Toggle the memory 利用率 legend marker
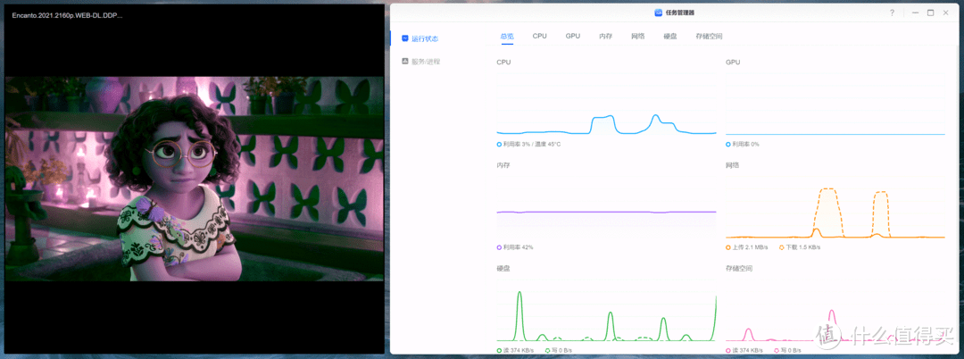The height and width of the screenshot is (359, 964). point(500,247)
